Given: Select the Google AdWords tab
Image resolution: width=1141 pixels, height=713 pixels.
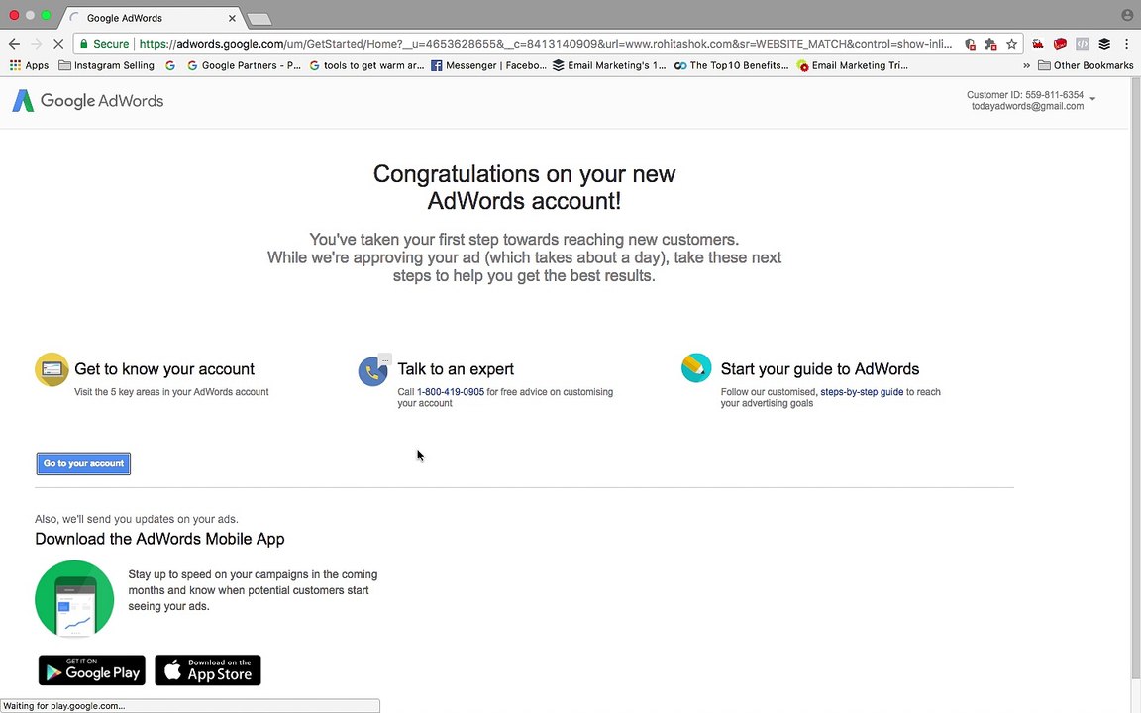Looking at the screenshot, I should tap(150, 18).
